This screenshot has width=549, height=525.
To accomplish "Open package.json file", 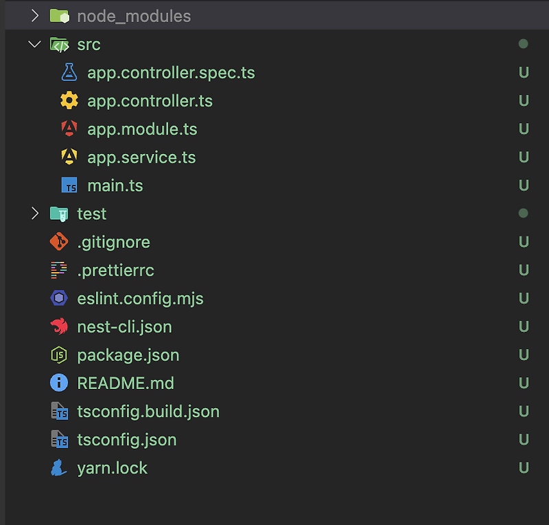I will tap(128, 355).
